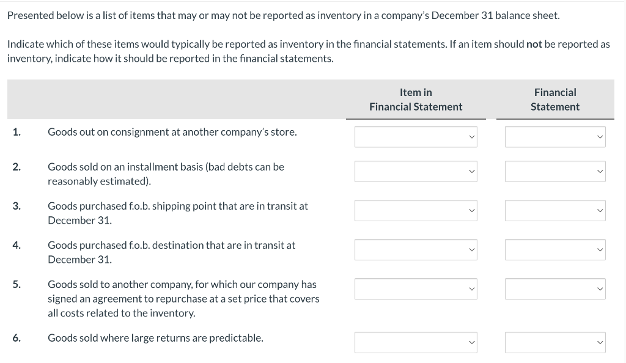Click row number 5 in the list
This screenshot has height=363, width=626.
click(x=17, y=284)
